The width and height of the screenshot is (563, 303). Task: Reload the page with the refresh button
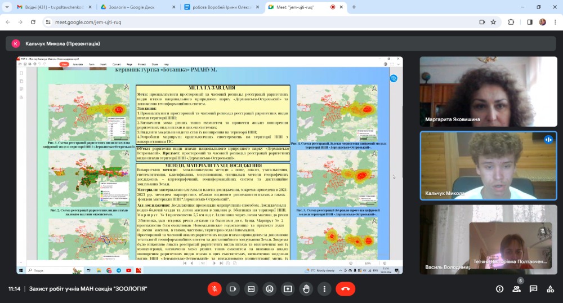tap(32, 22)
